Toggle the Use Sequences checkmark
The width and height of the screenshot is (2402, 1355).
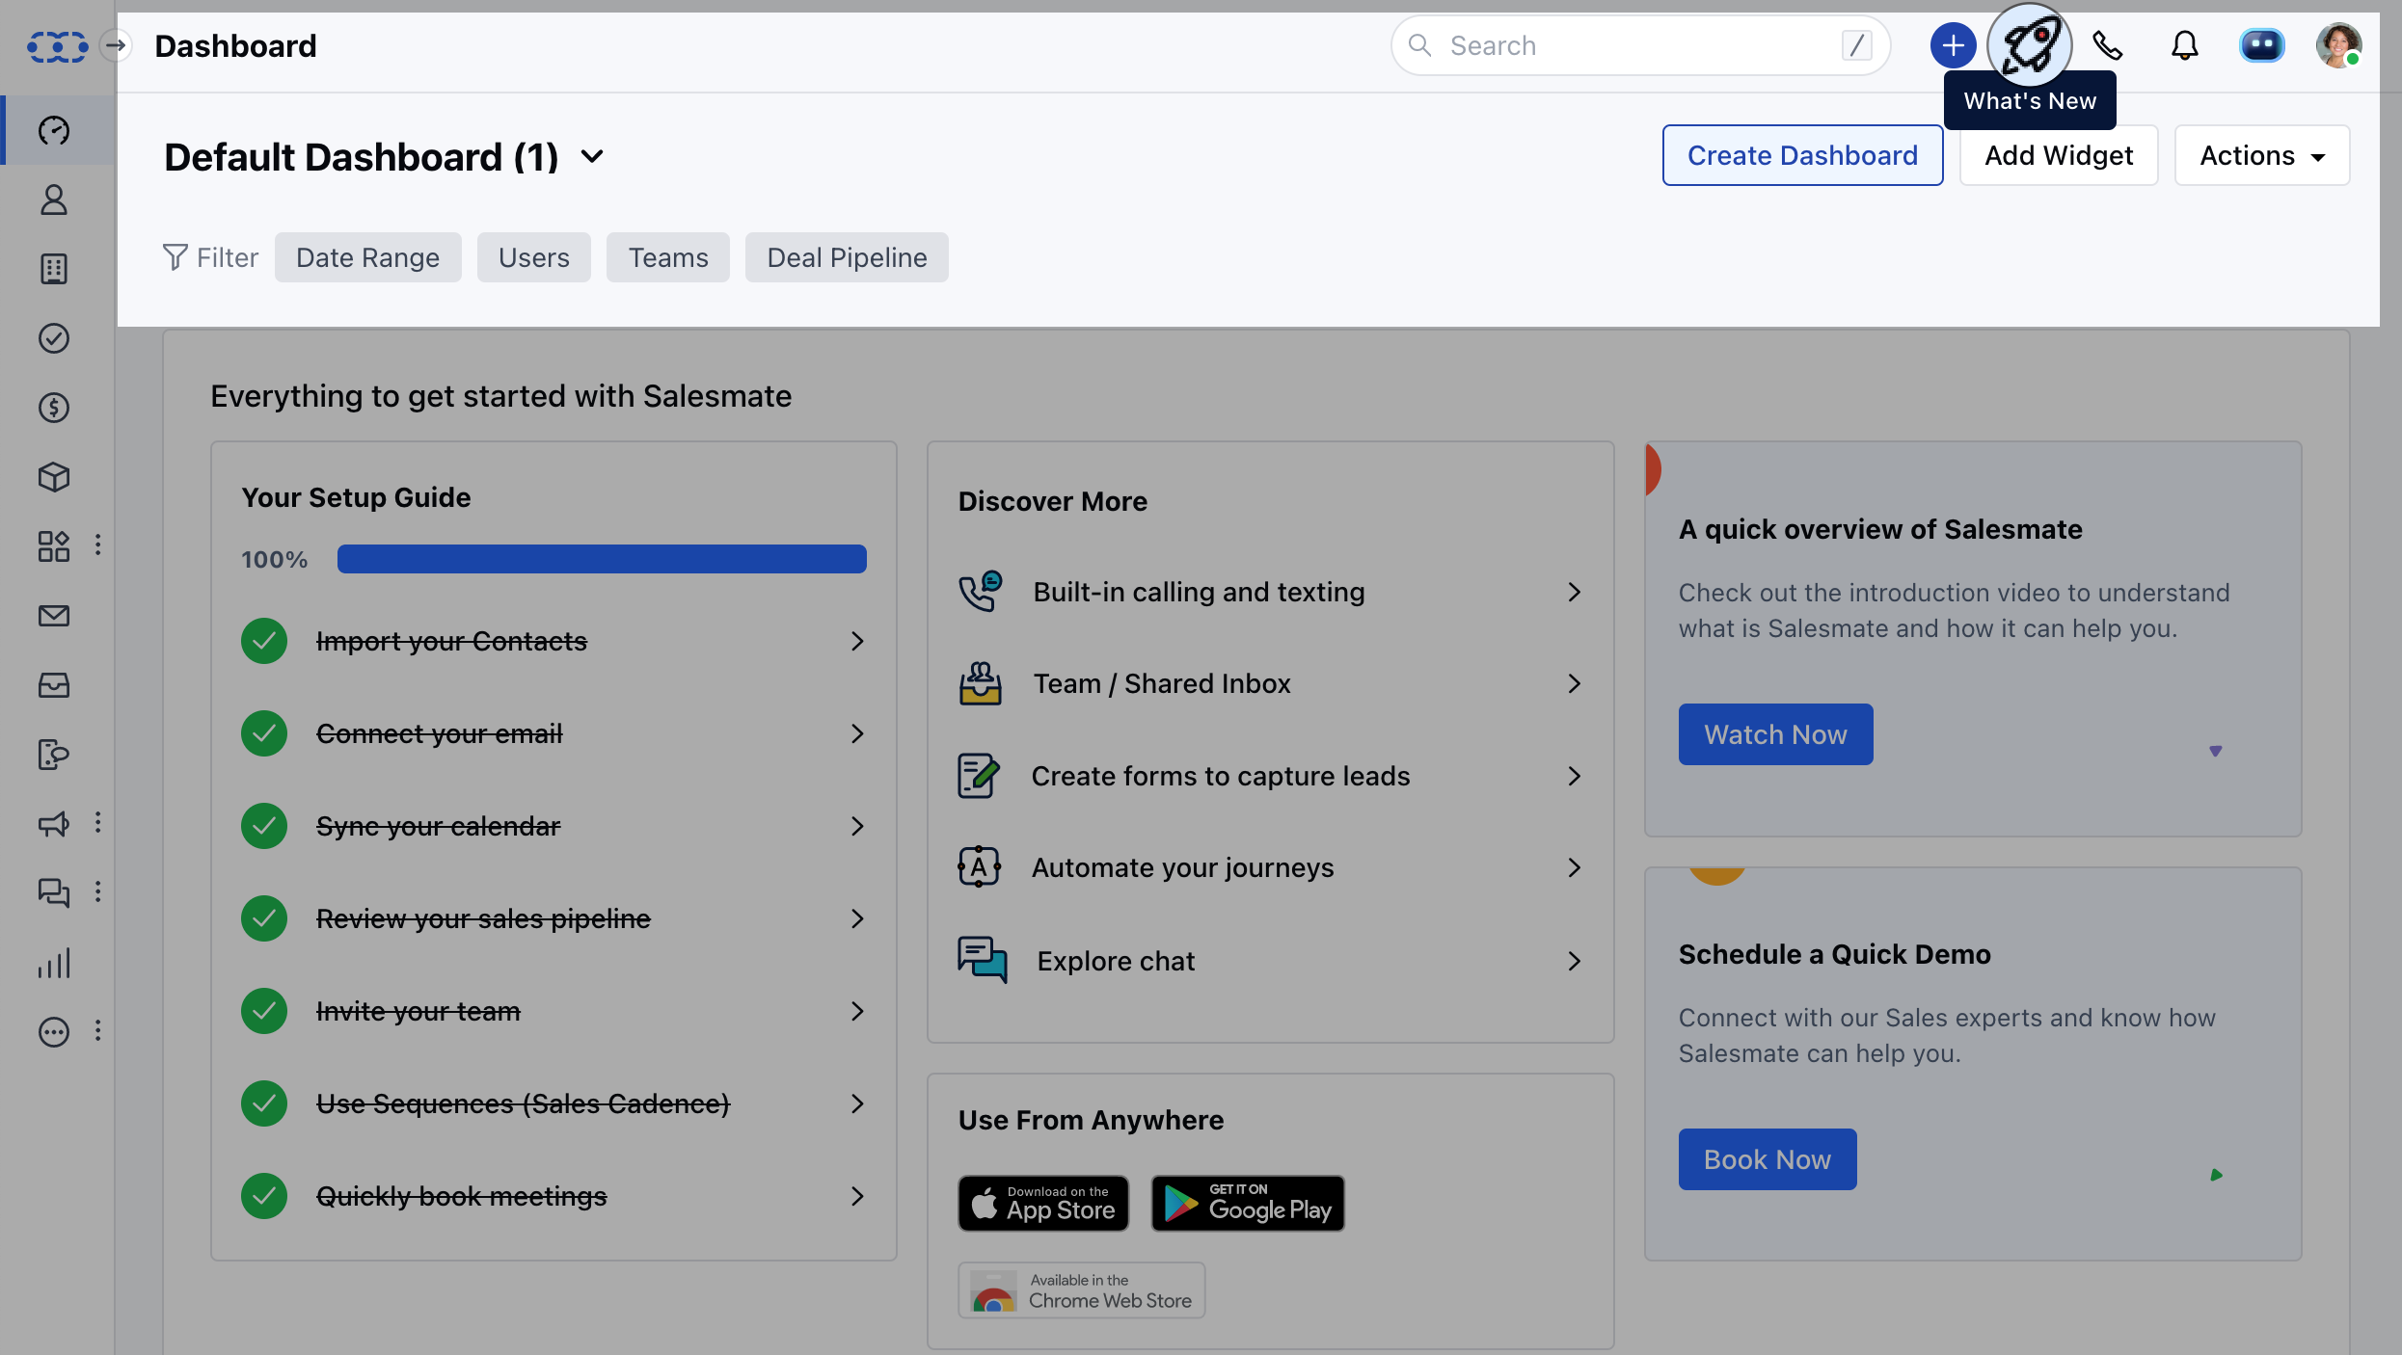(264, 1103)
